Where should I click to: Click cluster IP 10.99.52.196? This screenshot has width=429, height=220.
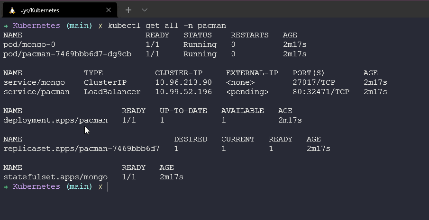coord(183,92)
